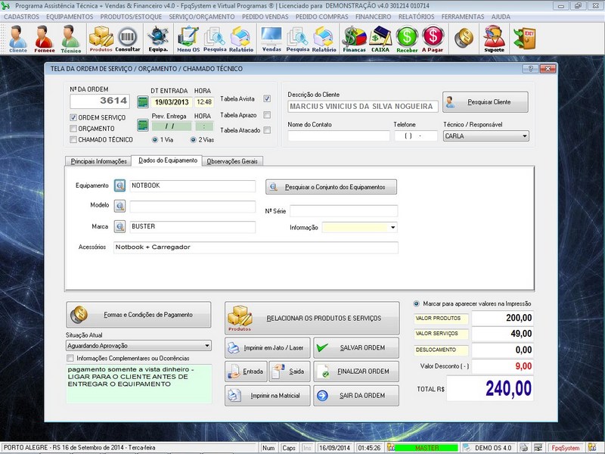
Task: Open the Cliente toolbar icon
Action: tap(17, 39)
